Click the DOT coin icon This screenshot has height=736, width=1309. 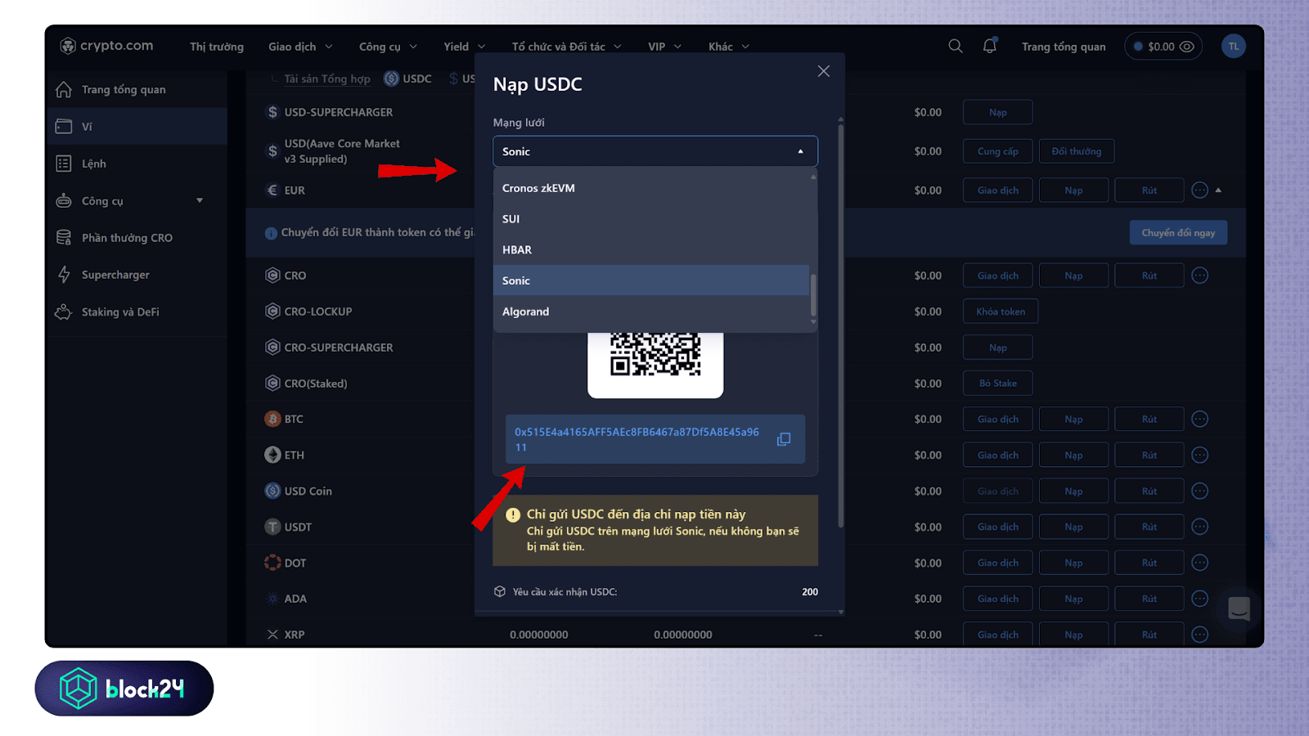pos(272,563)
